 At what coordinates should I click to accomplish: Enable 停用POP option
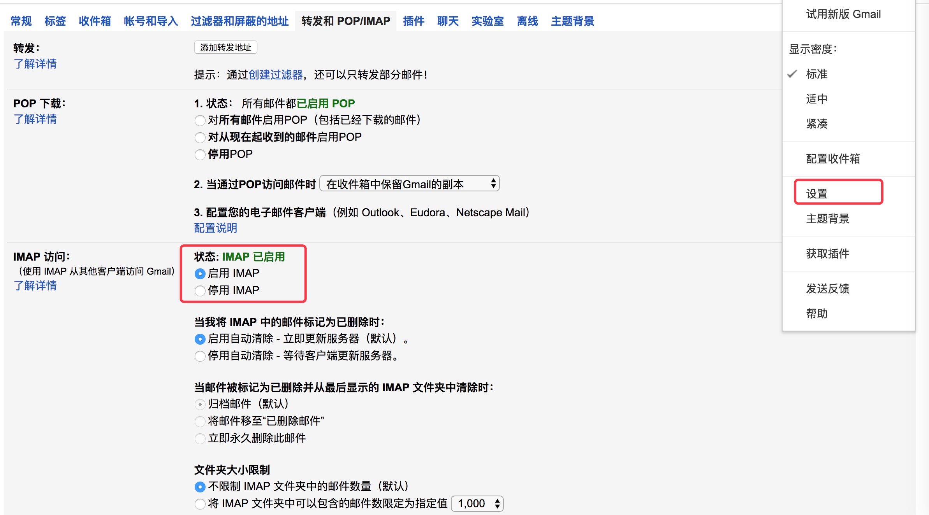click(x=200, y=154)
